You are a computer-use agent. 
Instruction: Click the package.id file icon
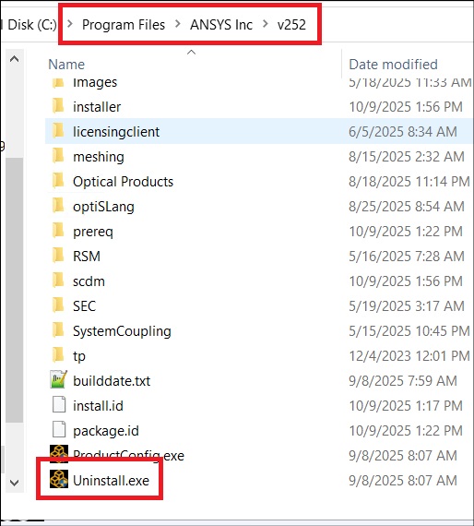coord(59,430)
